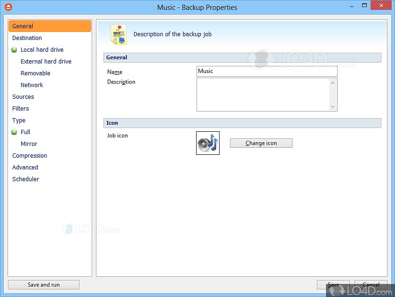Click the Name field containing Music
This screenshot has width=395, height=297.
coord(267,72)
